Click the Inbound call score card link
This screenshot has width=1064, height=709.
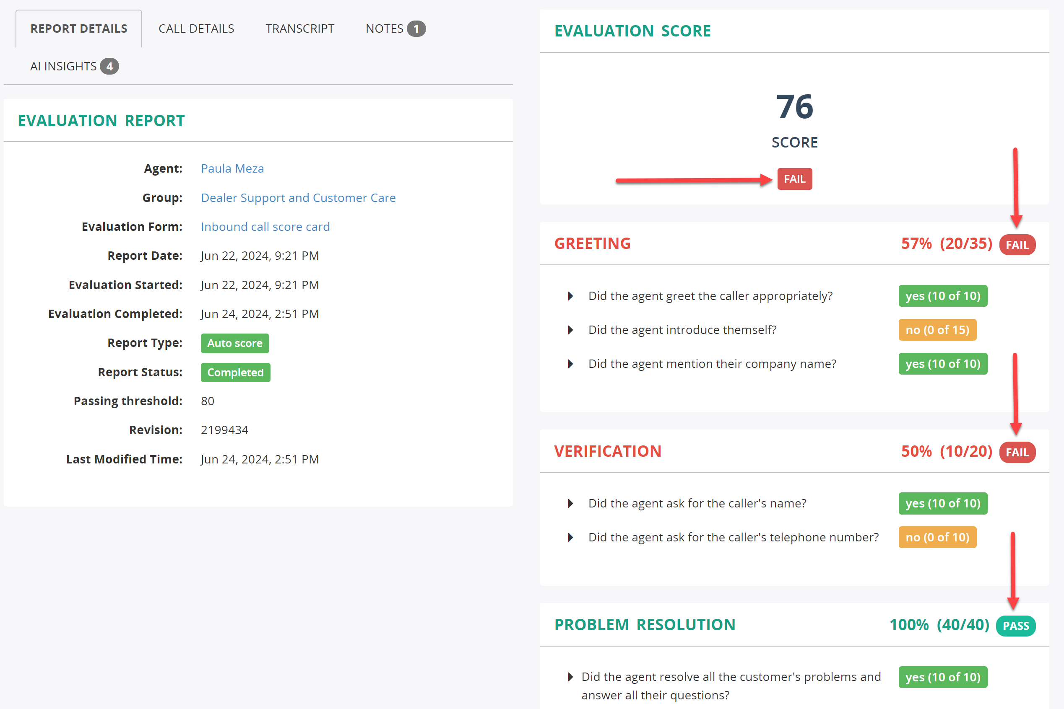(x=265, y=226)
